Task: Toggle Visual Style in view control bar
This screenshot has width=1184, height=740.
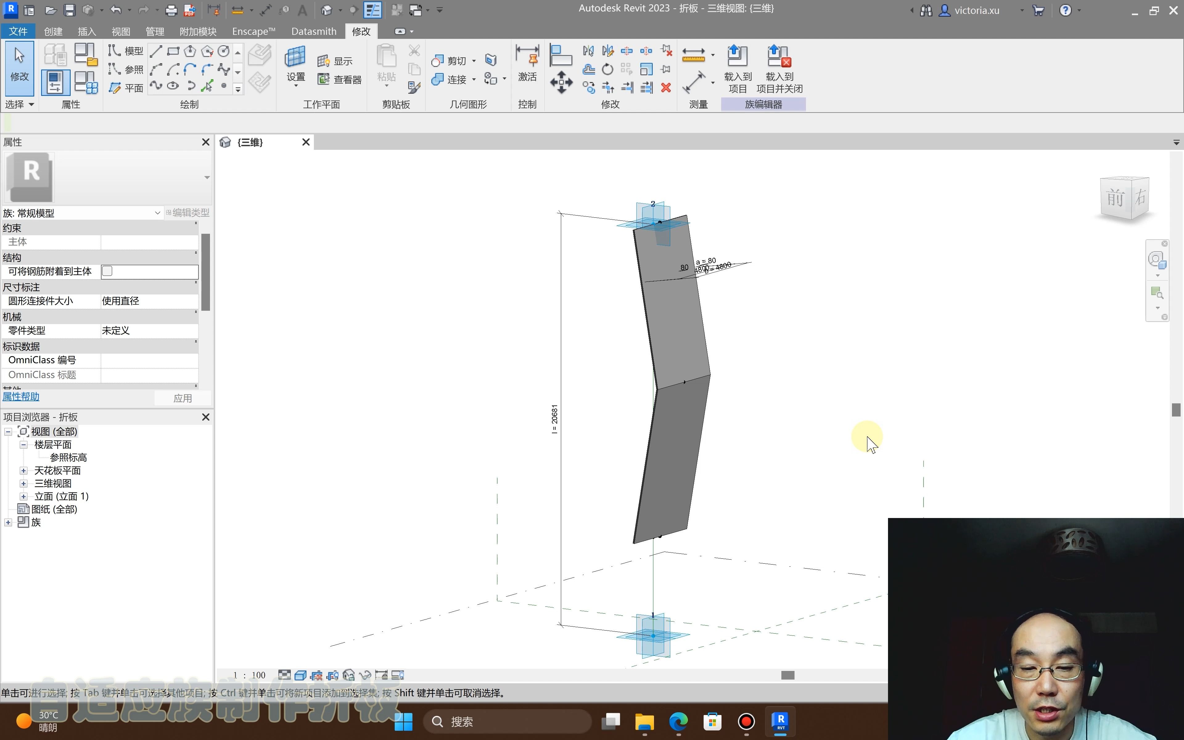Action: [x=300, y=675]
